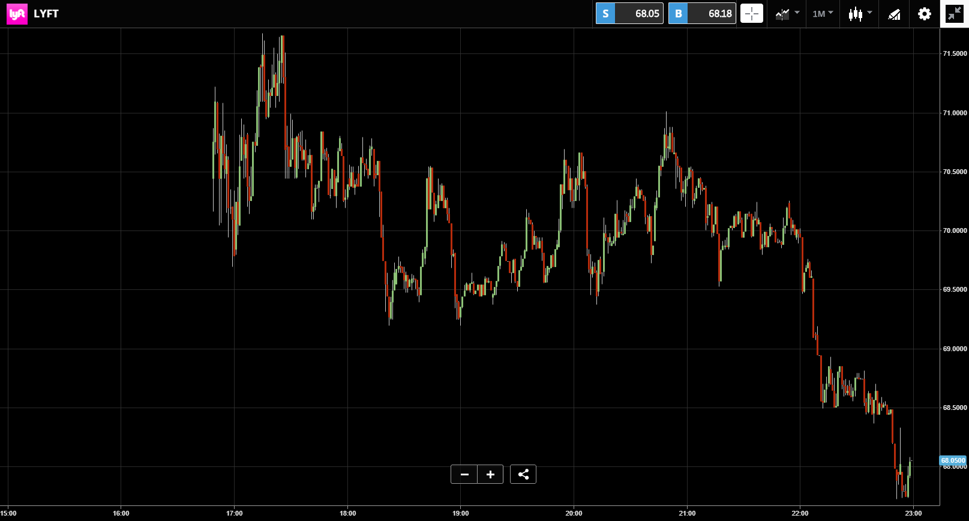
Task: Exit full screen with collapse icon
Action: pyautogui.click(x=954, y=14)
